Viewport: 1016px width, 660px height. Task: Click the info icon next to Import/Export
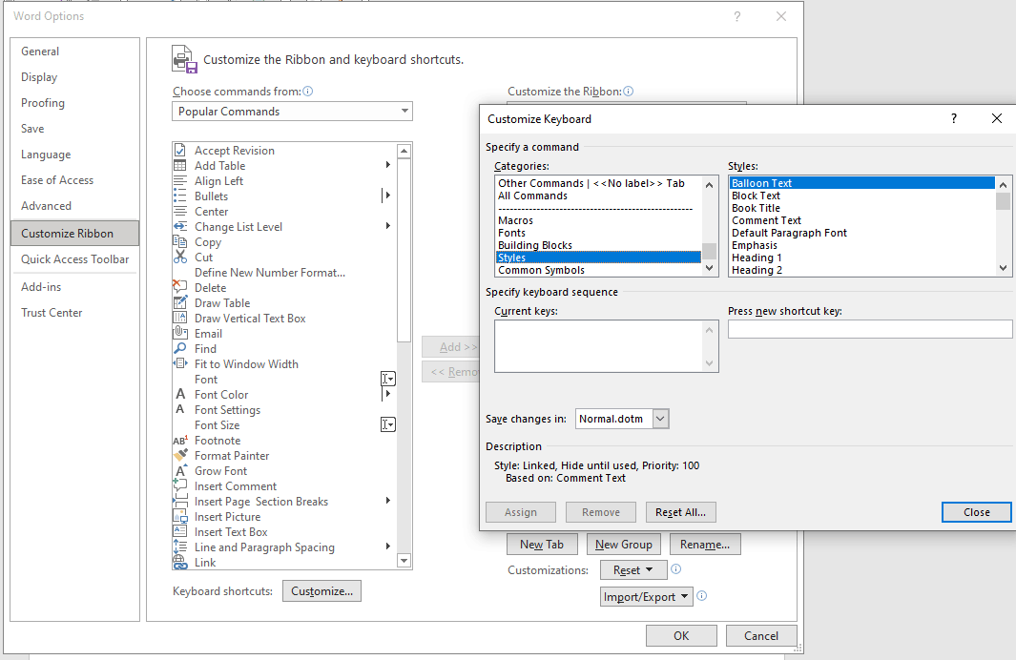(702, 595)
